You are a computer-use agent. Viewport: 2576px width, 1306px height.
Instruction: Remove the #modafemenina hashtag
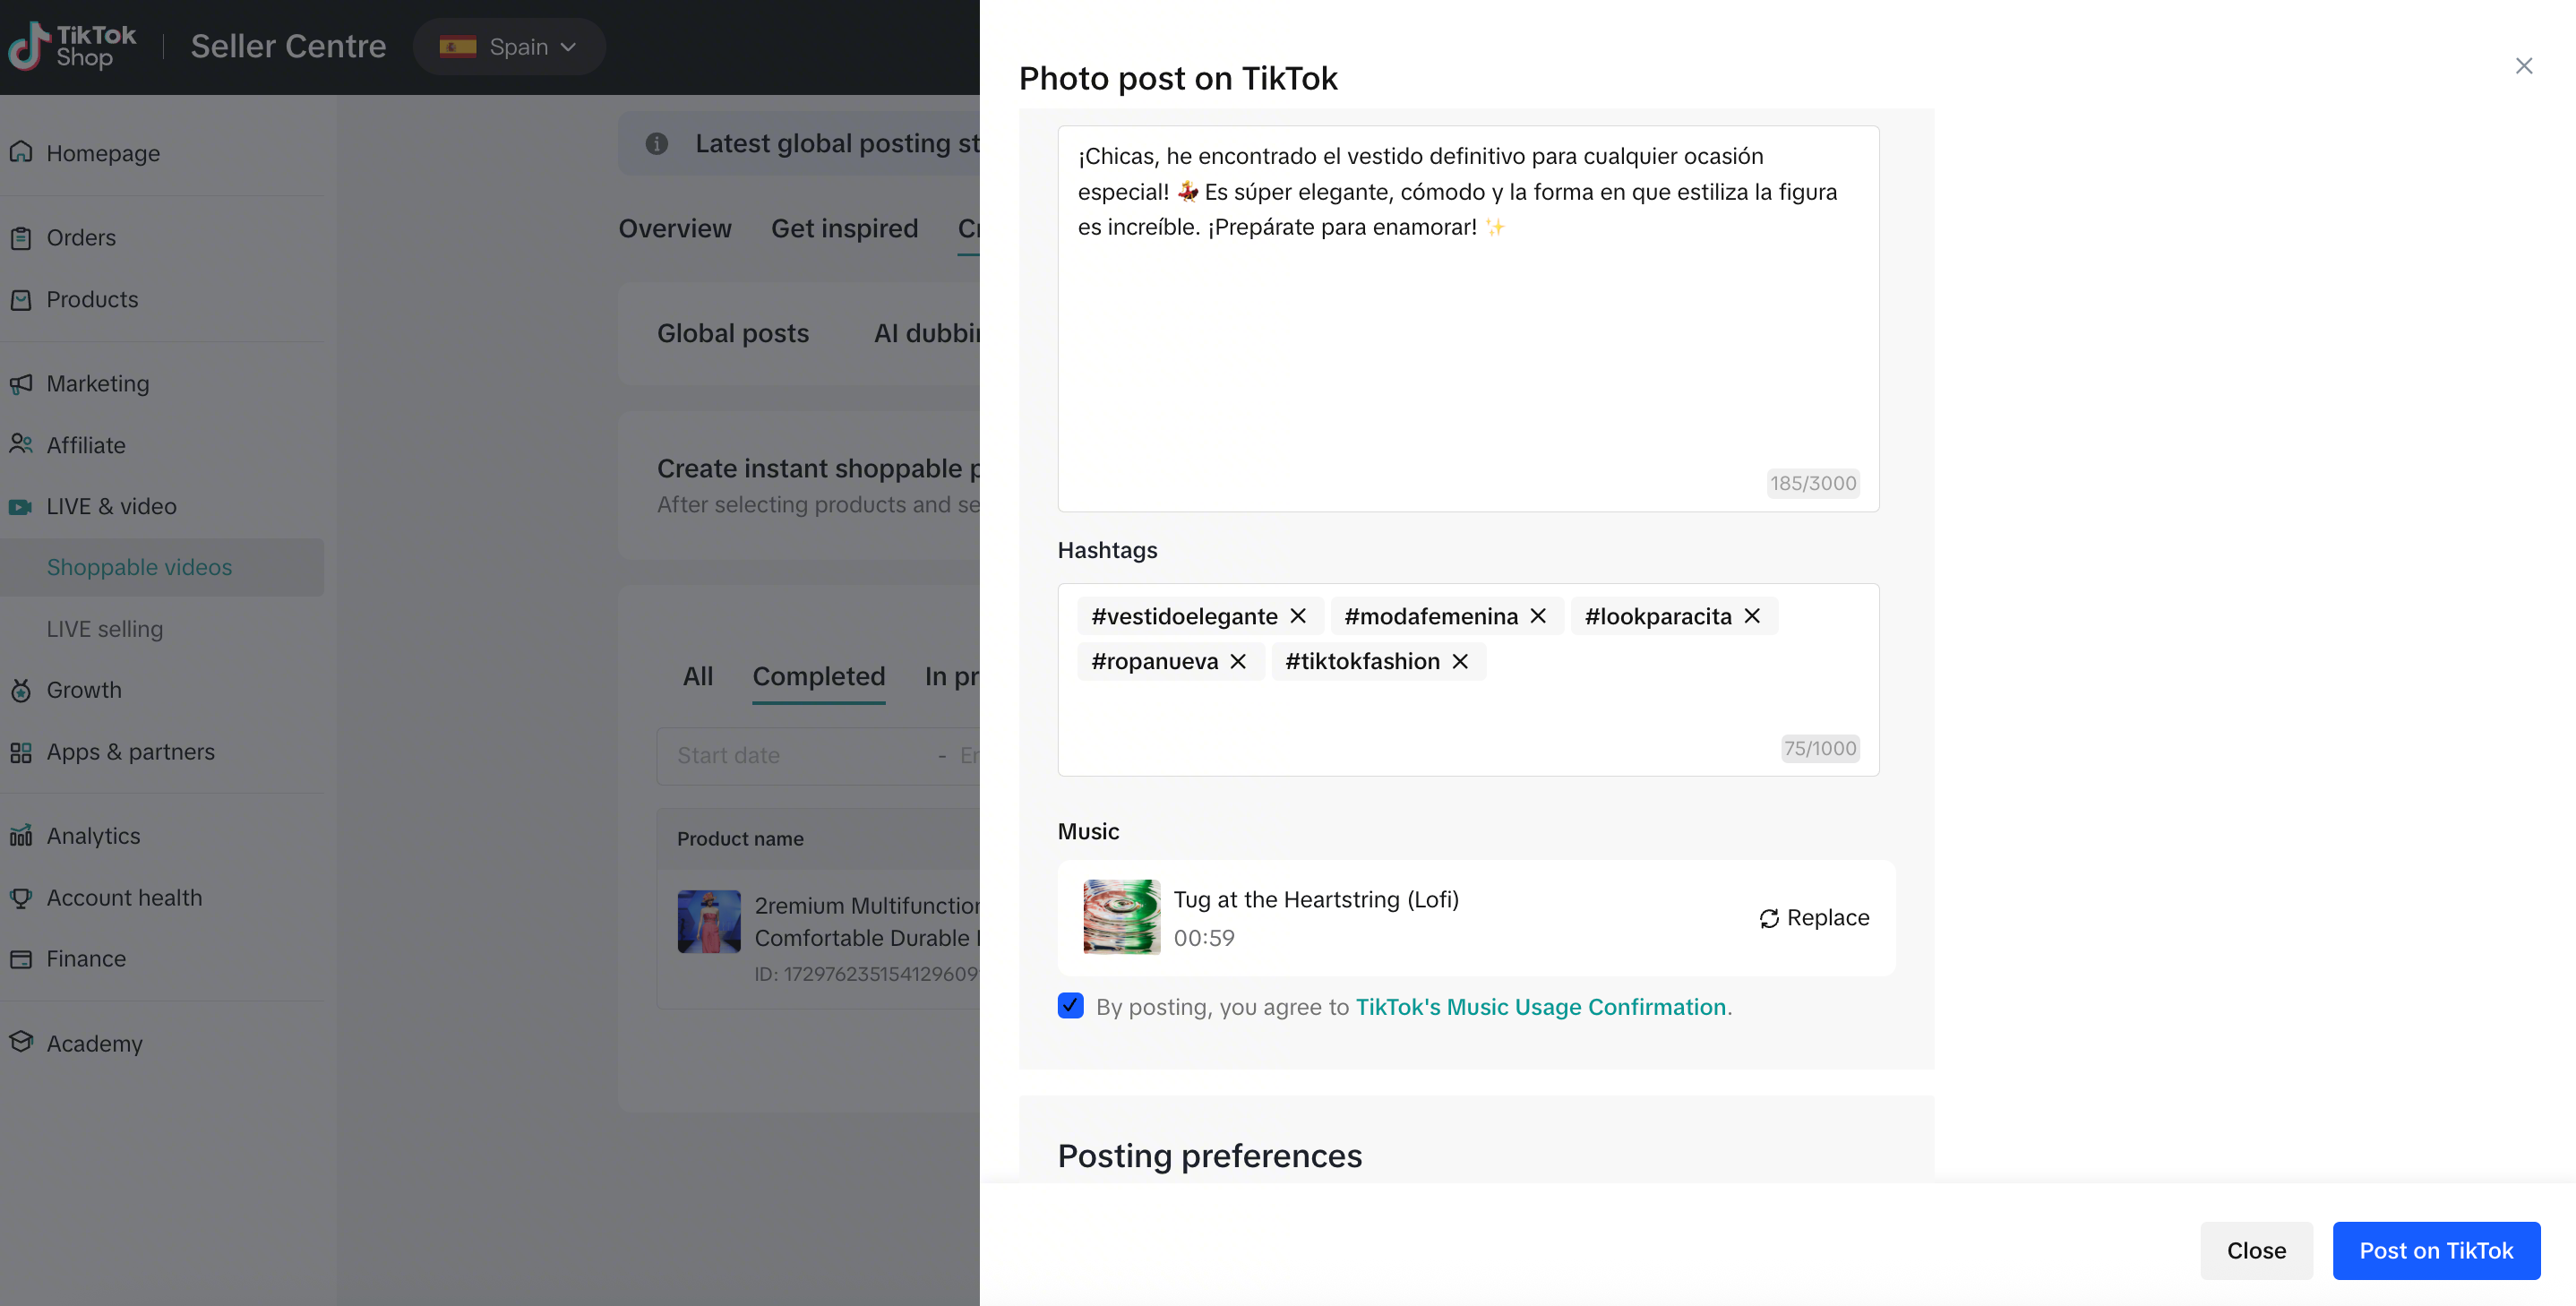coord(1538,616)
